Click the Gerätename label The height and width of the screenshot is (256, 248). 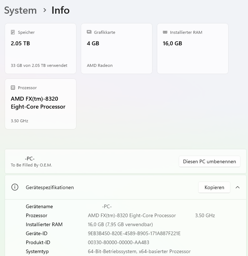coord(39,206)
